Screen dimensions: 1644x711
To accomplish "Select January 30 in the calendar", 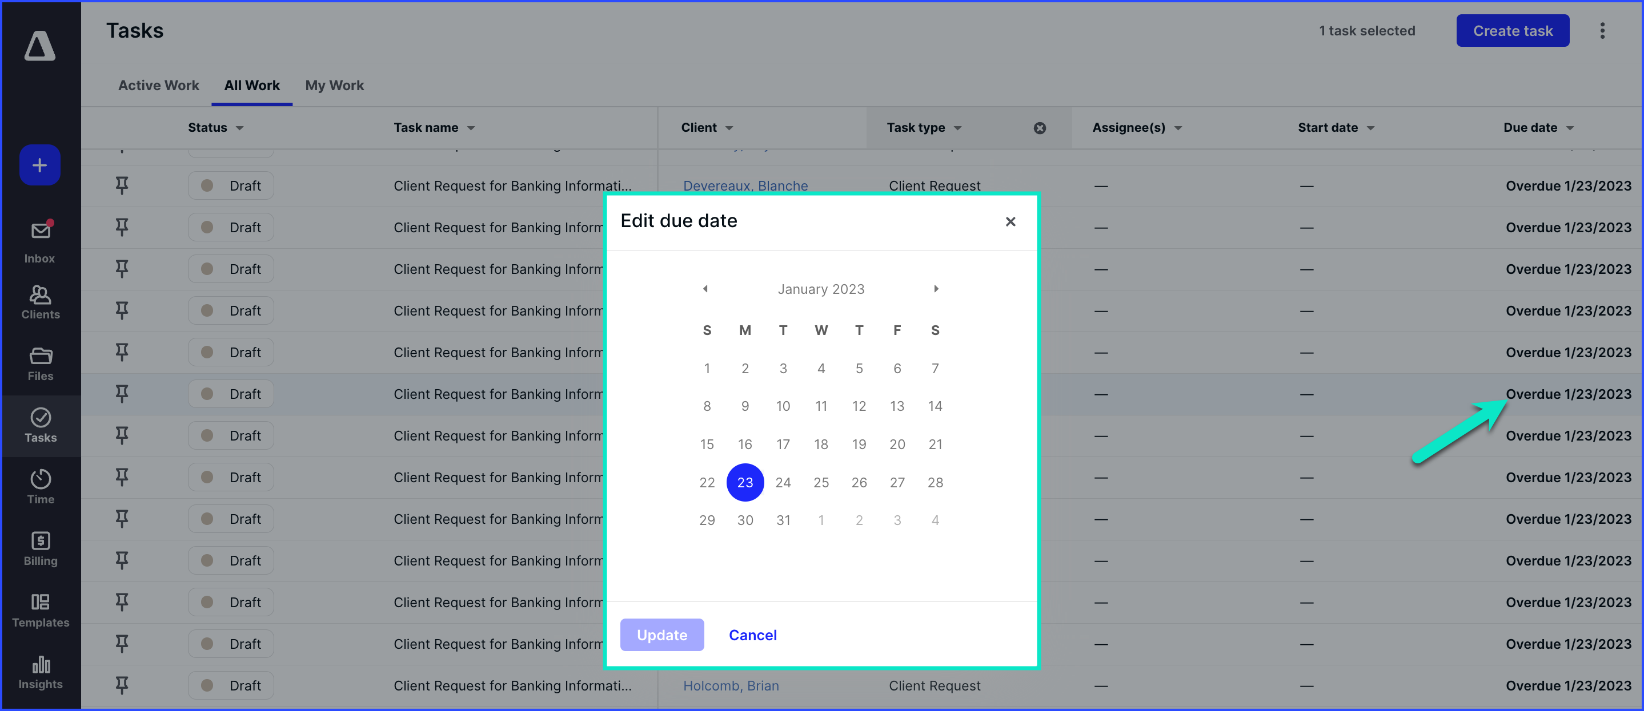I will click(745, 520).
